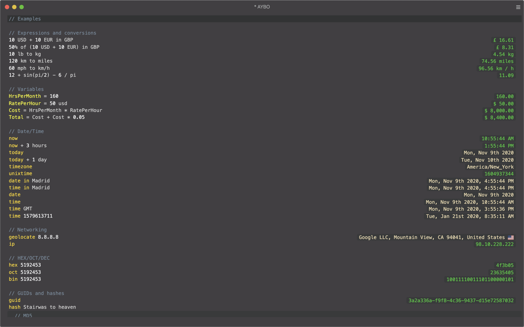
Task: Click the '60 mph to km/h' expression
Action: [x=29, y=68]
